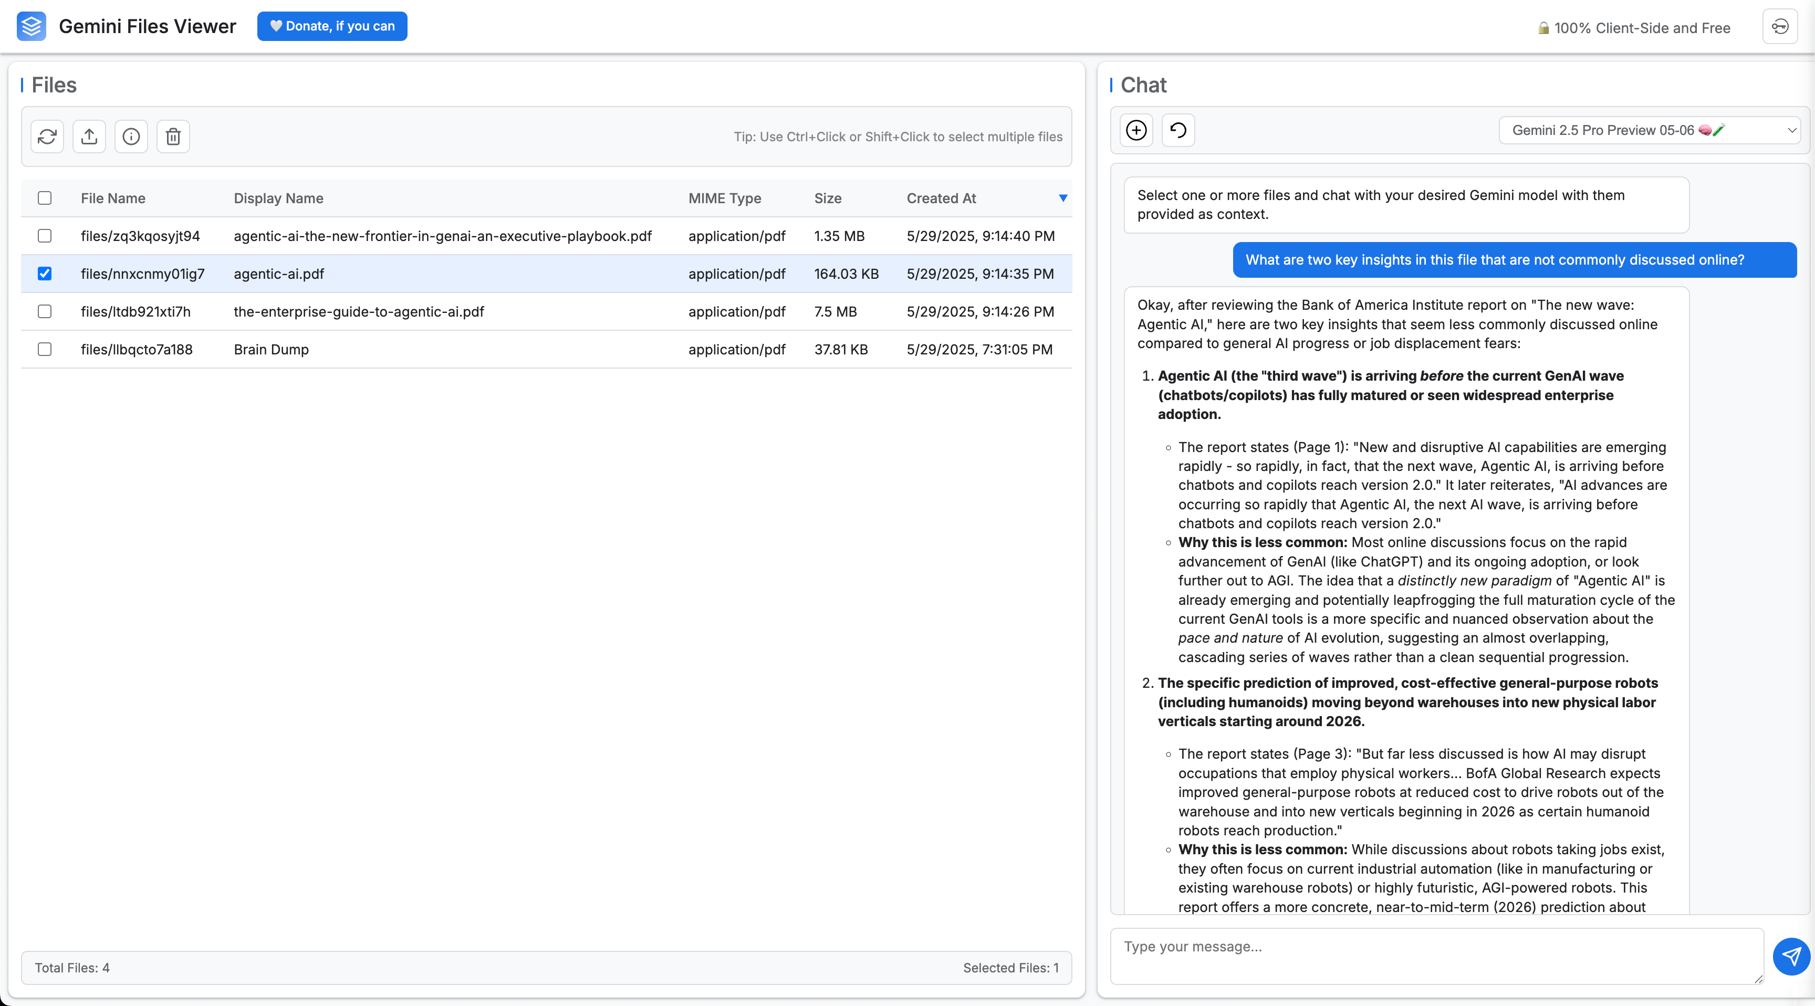
Task: Check the executive playbook PDF checkbox
Action: pyautogui.click(x=45, y=236)
